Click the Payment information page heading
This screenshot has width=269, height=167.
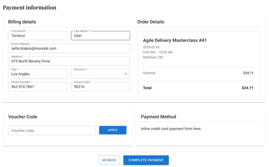(x=29, y=8)
